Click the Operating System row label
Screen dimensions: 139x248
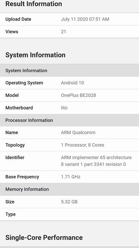click(24, 83)
